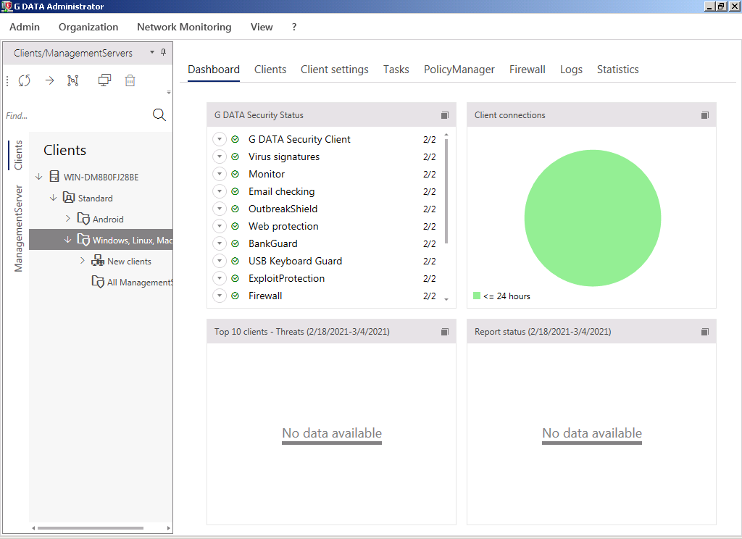Click the network node diagram toolbar icon

coord(73,80)
